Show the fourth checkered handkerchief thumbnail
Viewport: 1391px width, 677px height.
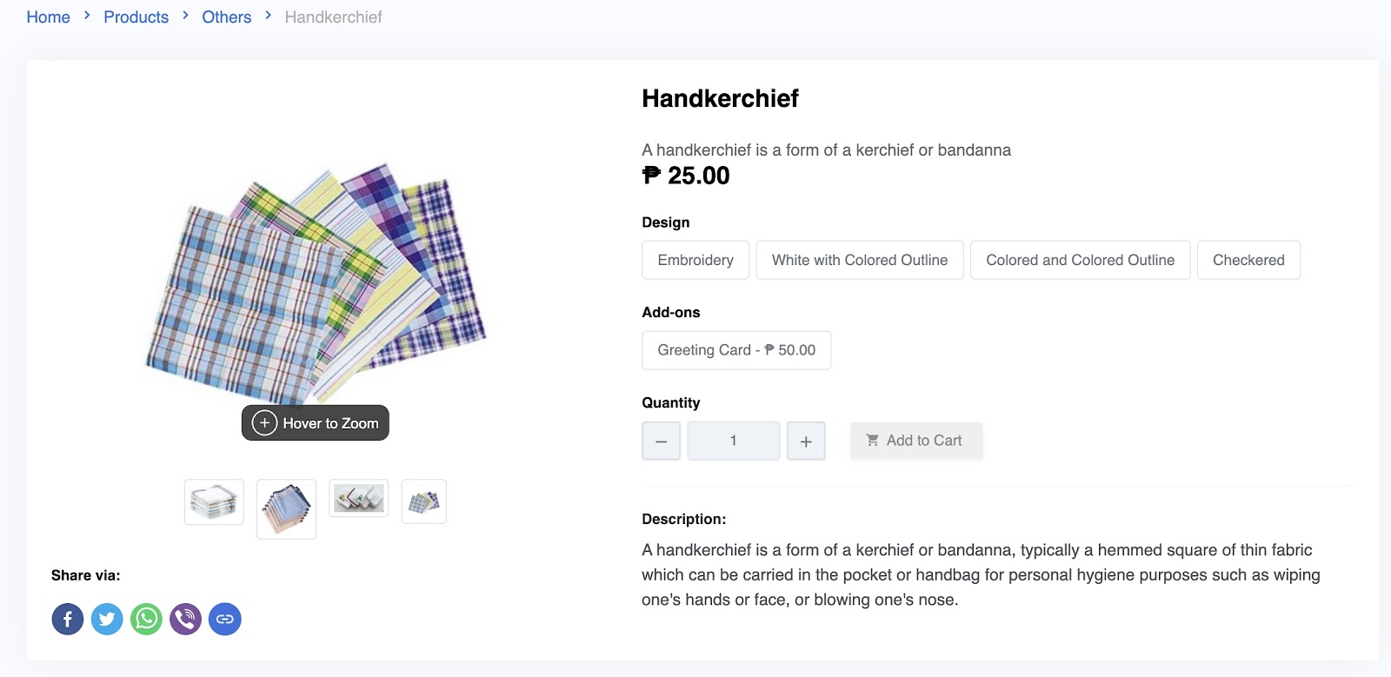point(424,501)
